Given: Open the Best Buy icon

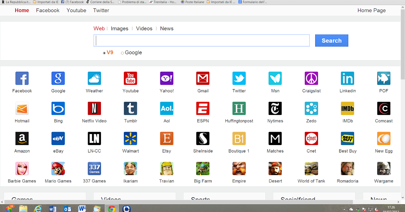Looking at the screenshot, I should [348, 138].
